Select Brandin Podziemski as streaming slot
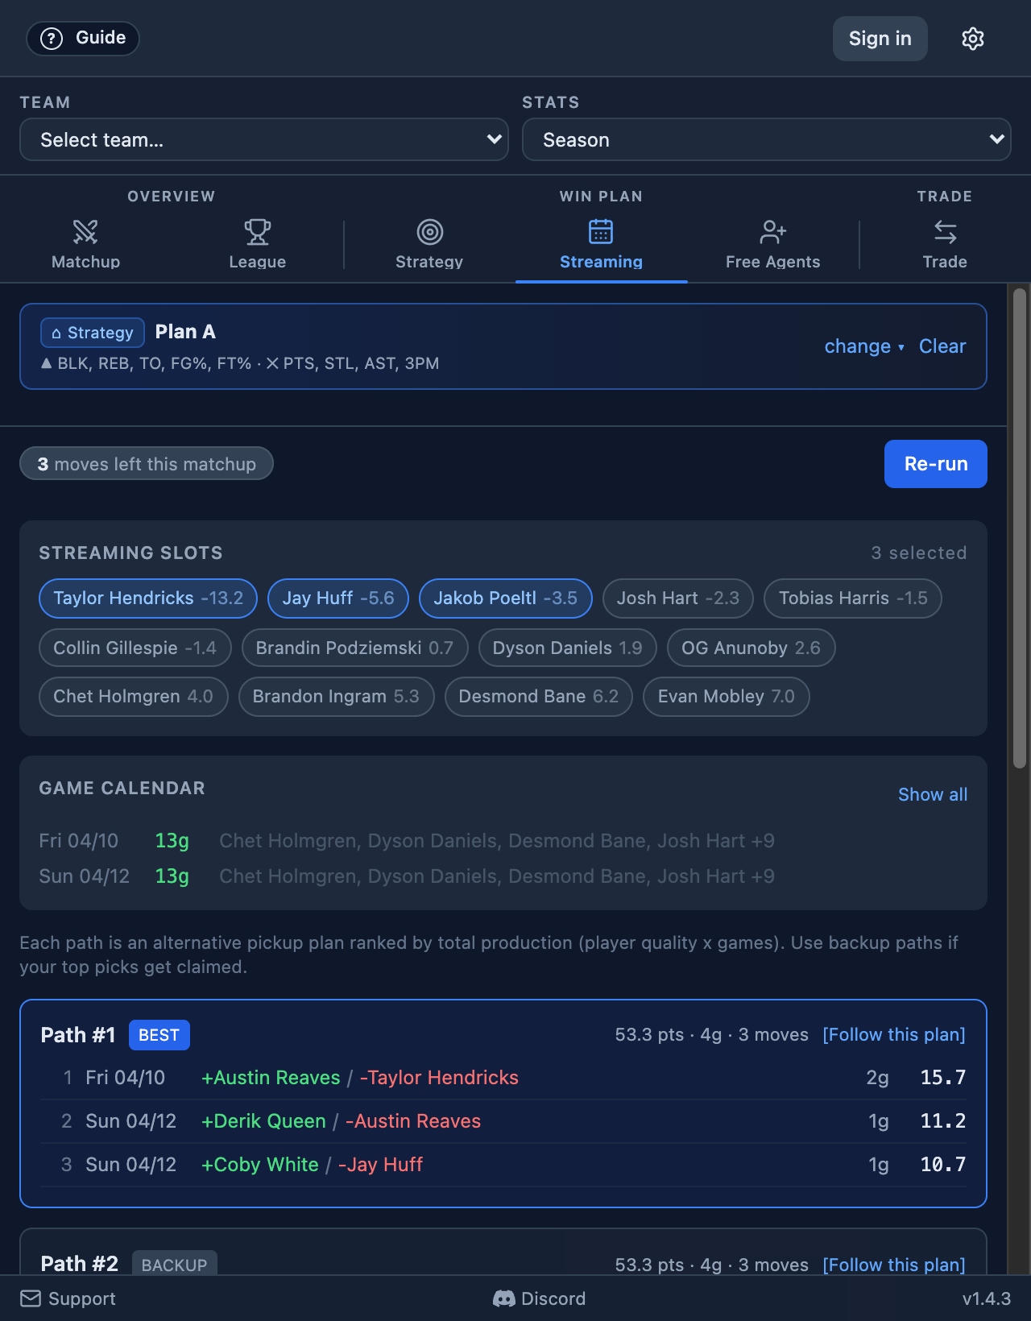1031x1321 pixels. coord(355,648)
